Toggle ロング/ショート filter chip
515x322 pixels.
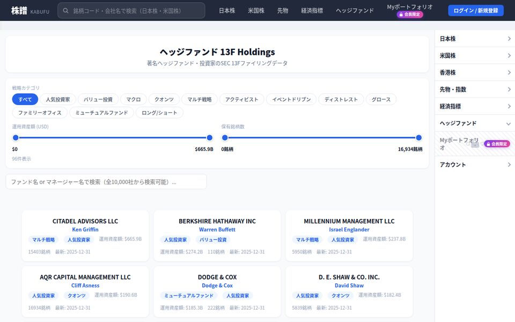[x=159, y=113]
